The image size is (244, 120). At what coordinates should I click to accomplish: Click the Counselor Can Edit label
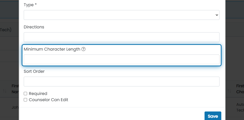[48, 100]
